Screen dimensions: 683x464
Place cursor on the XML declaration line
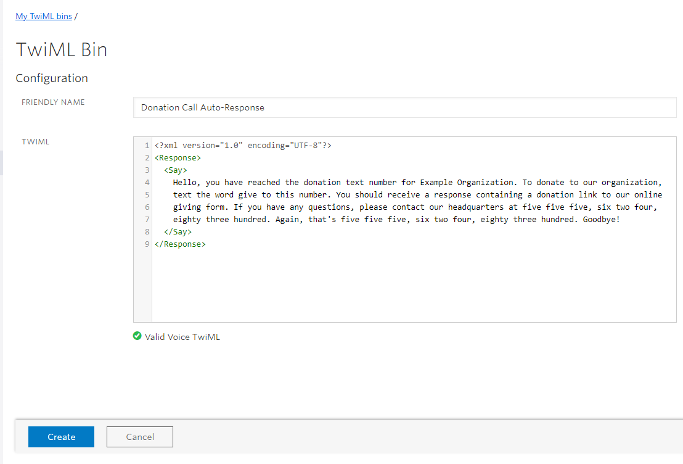243,146
